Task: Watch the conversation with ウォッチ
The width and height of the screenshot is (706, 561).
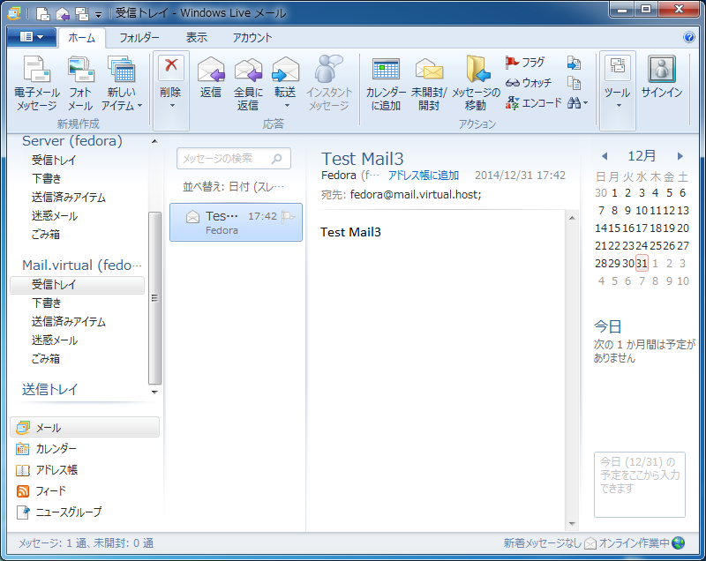Action: [529, 83]
